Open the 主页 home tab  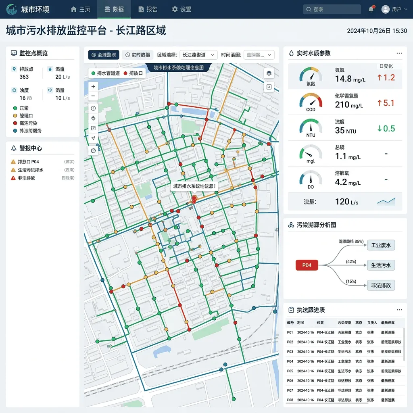[x=80, y=9]
